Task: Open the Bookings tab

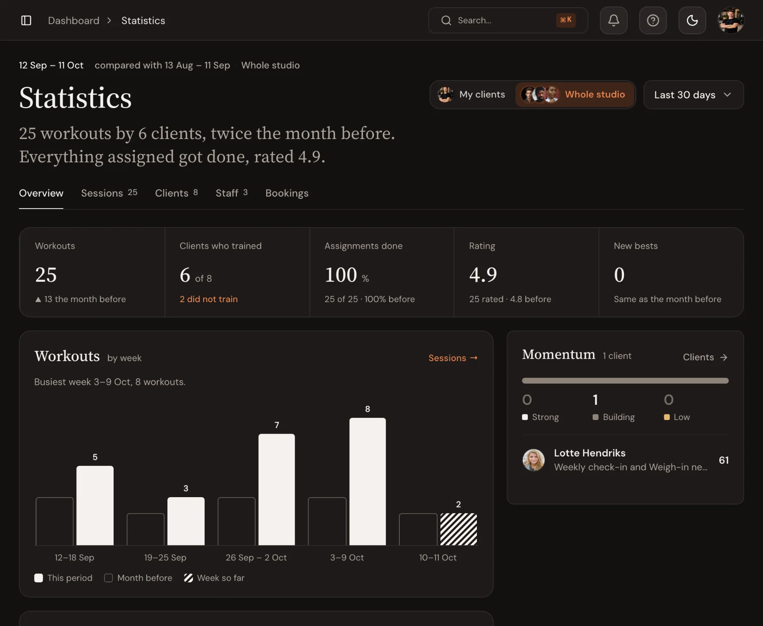Action: point(287,193)
